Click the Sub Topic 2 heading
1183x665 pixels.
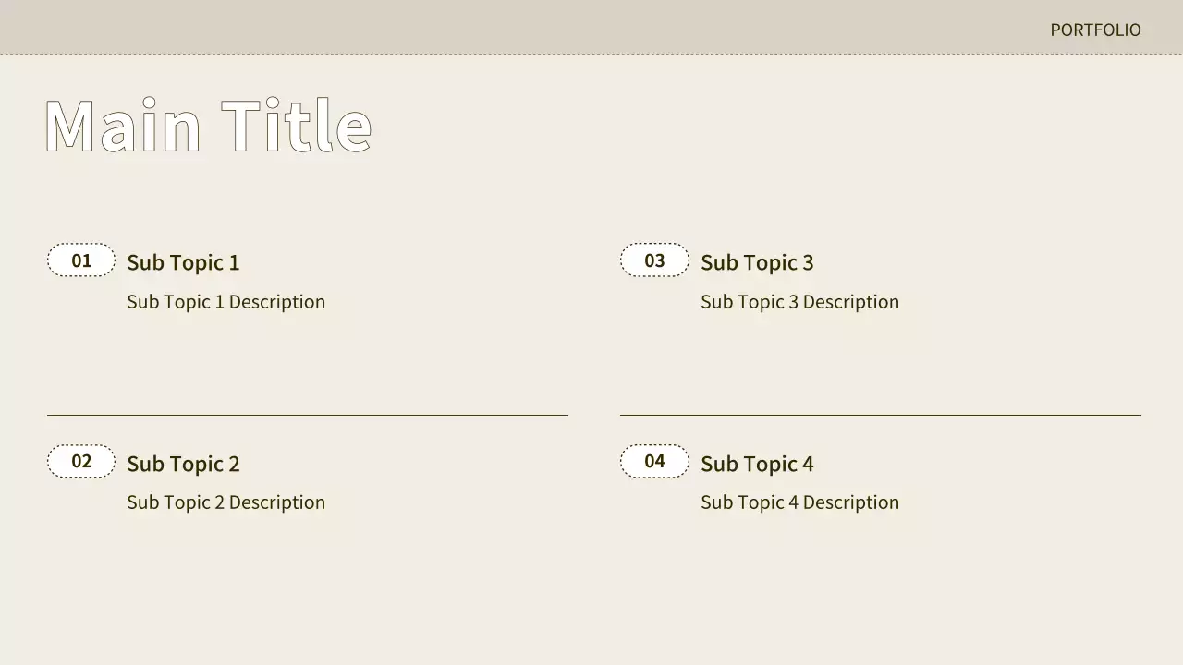click(183, 464)
